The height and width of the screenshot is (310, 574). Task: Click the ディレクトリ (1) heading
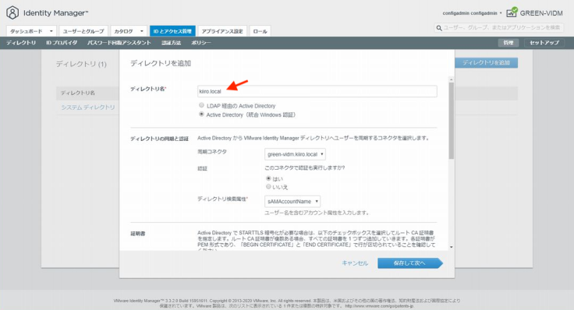pos(81,64)
